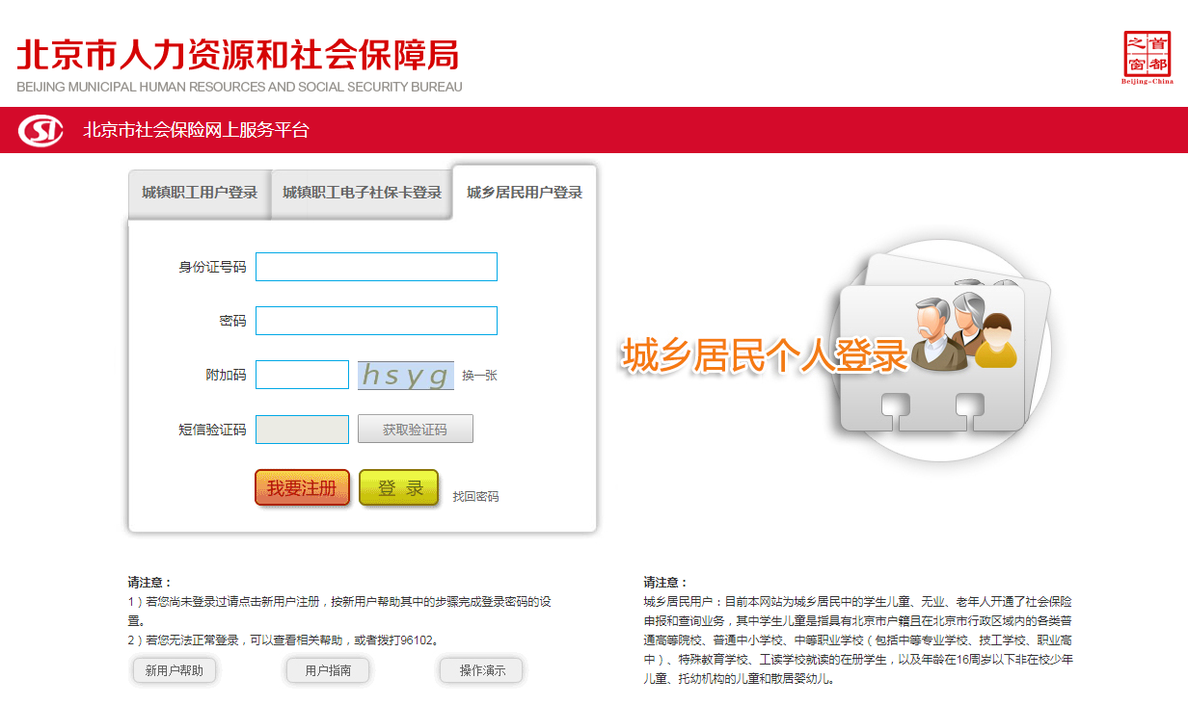The width and height of the screenshot is (1188, 705).
Task: Click the 短信验证码 field label
Action: tap(212, 430)
